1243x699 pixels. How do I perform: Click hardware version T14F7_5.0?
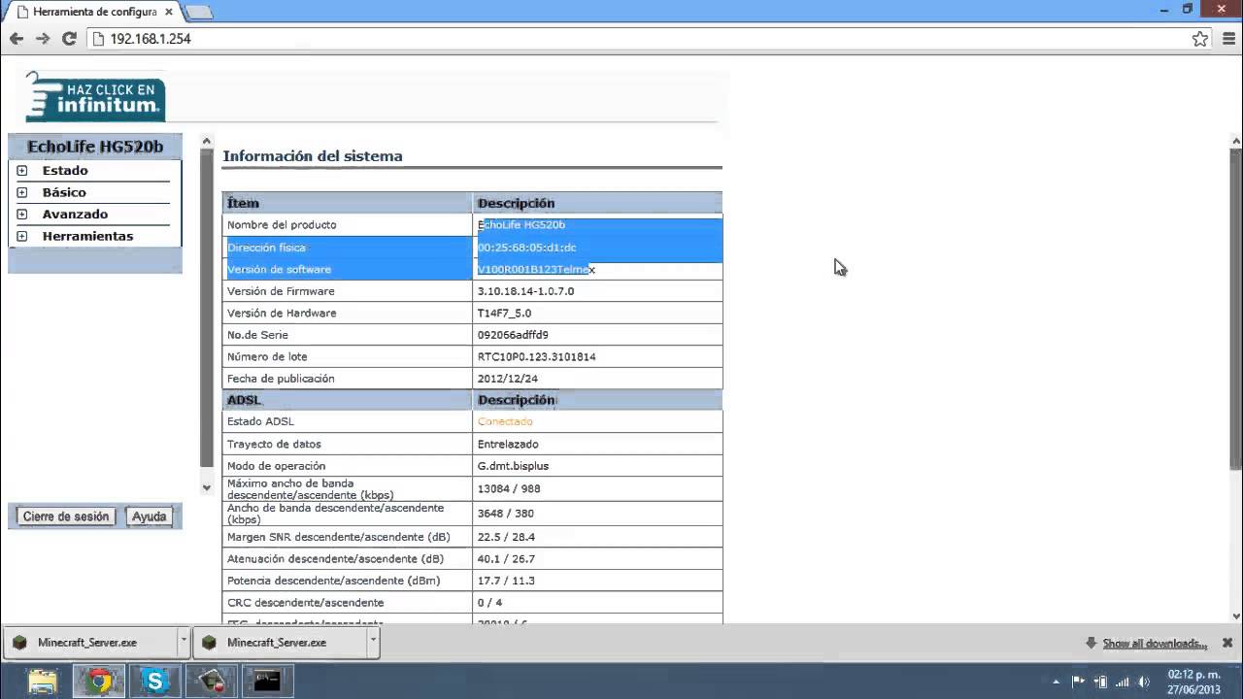click(504, 313)
